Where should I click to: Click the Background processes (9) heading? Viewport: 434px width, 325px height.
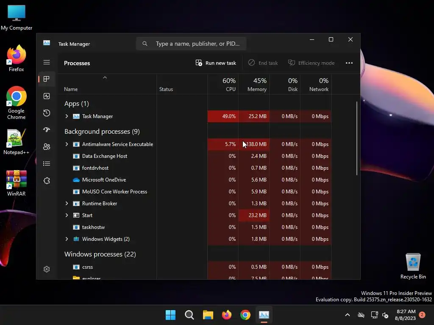[x=102, y=132]
